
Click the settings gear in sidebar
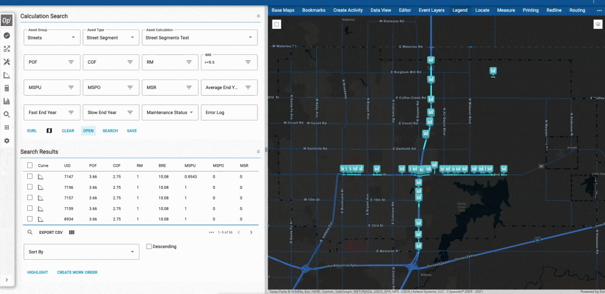pos(7,141)
